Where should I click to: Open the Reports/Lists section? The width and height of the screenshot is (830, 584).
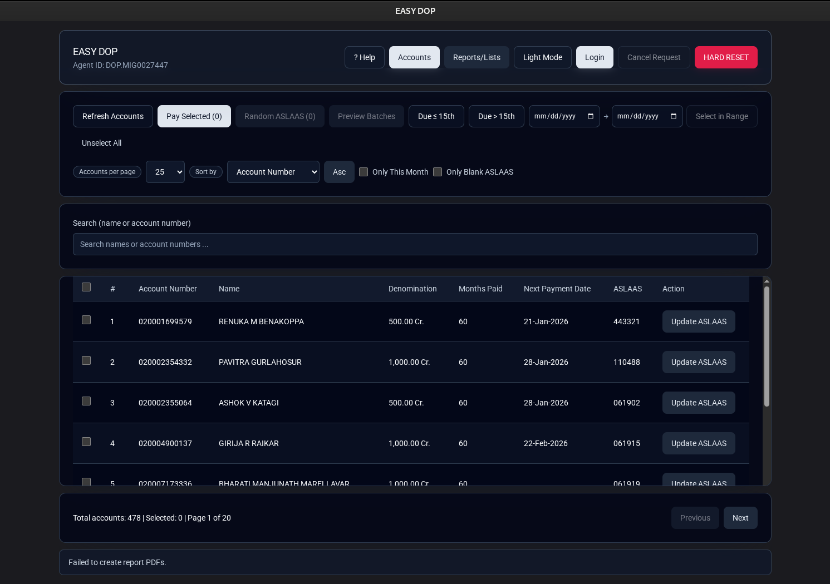[477, 57]
